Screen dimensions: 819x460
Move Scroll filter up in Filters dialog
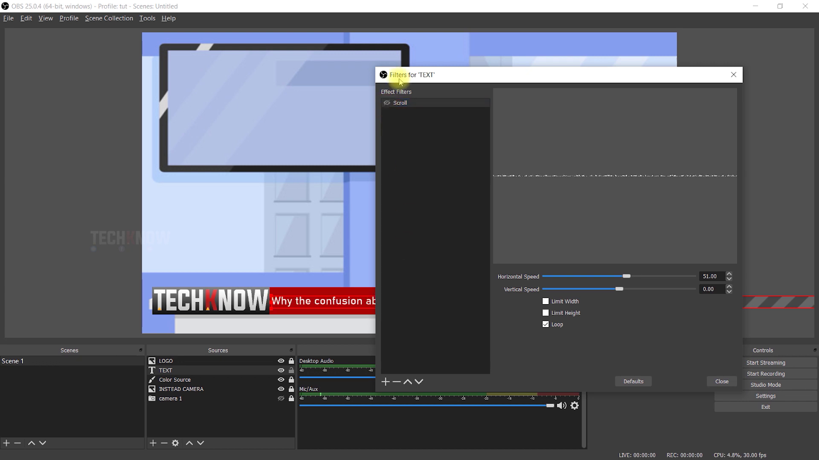click(408, 382)
